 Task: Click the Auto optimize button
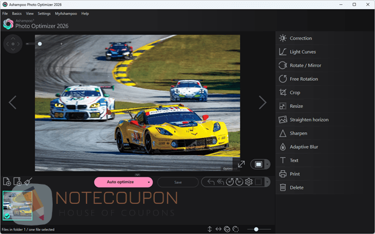[120, 182]
